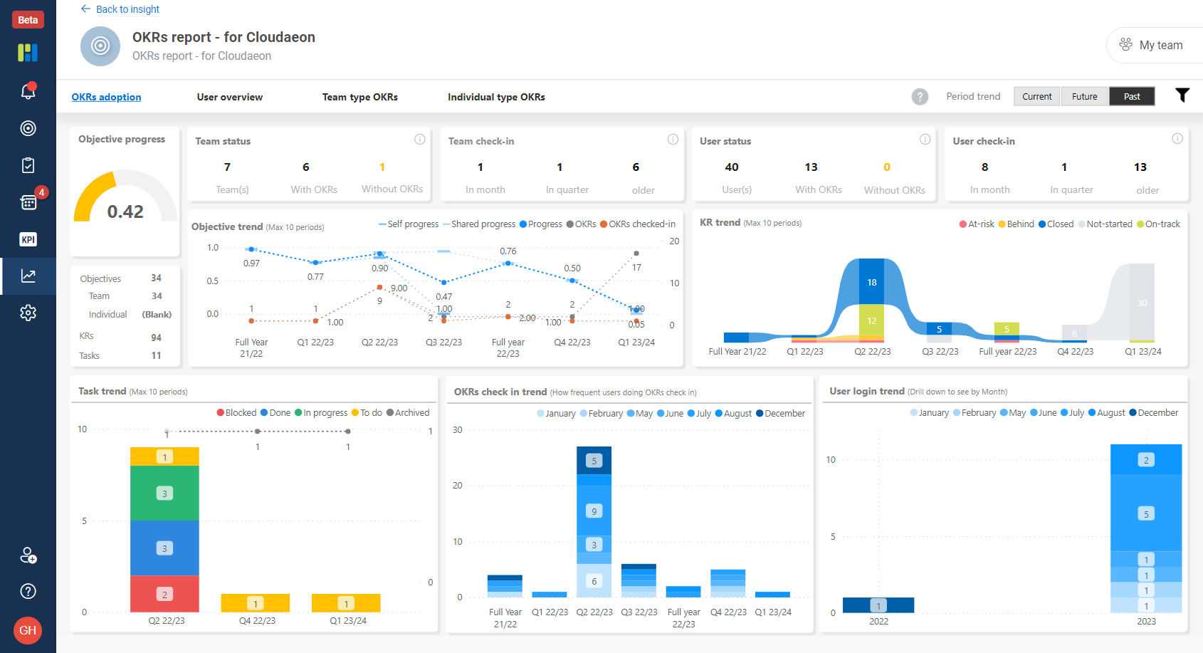Click December legend in User login trend
This screenshot has width=1203, height=653.
coord(1153,412)
